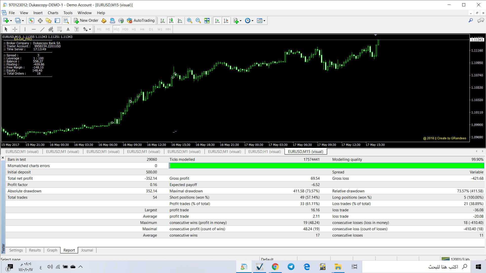Select the Crosshair tool

15,29
